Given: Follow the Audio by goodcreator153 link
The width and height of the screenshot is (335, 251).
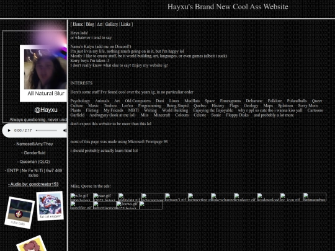Looking at the screenshot, I should point(33,184).
